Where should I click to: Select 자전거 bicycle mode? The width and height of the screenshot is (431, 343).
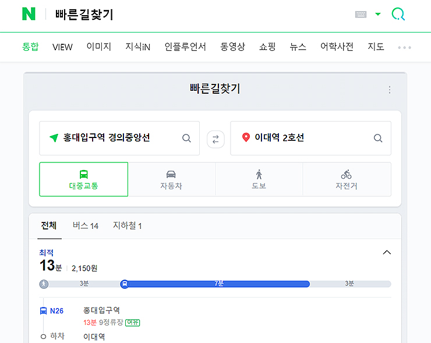(x=347, y=179)
